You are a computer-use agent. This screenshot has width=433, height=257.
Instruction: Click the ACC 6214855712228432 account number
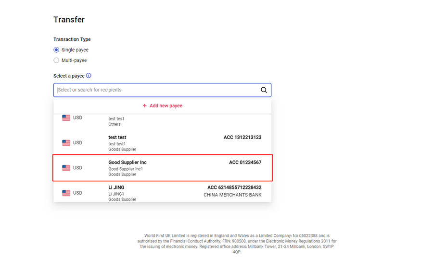(234, 187)
